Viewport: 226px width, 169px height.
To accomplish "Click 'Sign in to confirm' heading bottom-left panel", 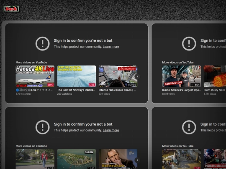I will pos(83,124).
